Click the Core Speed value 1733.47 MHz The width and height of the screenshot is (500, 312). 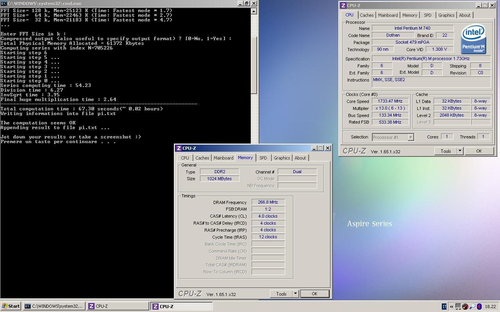click(390, 101)
